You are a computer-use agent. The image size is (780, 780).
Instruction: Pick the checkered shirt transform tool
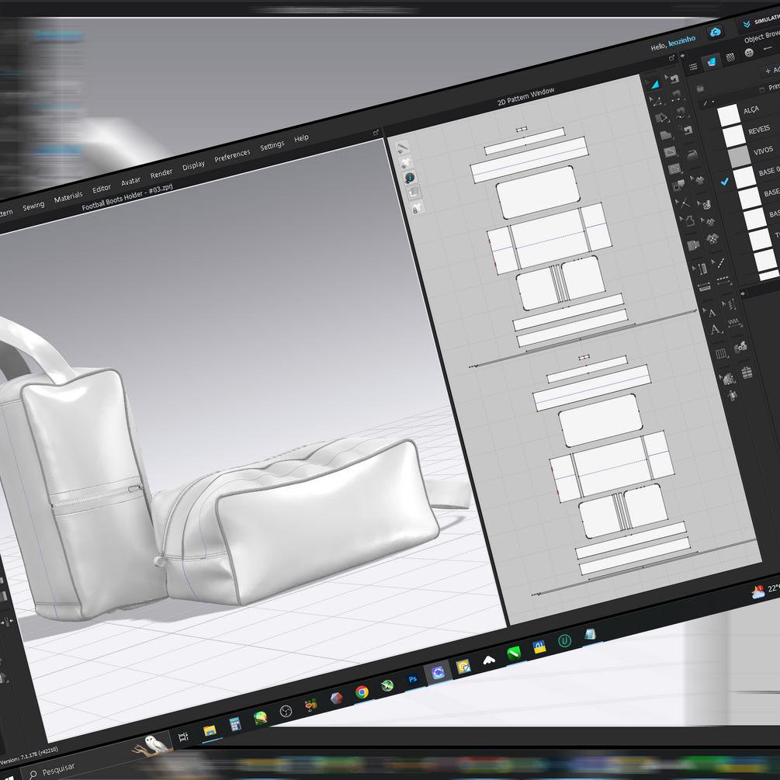tap(709, 222)
